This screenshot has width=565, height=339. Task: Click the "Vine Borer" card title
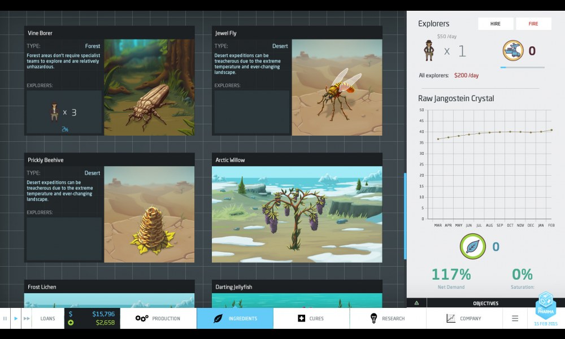tap(40, 33)
